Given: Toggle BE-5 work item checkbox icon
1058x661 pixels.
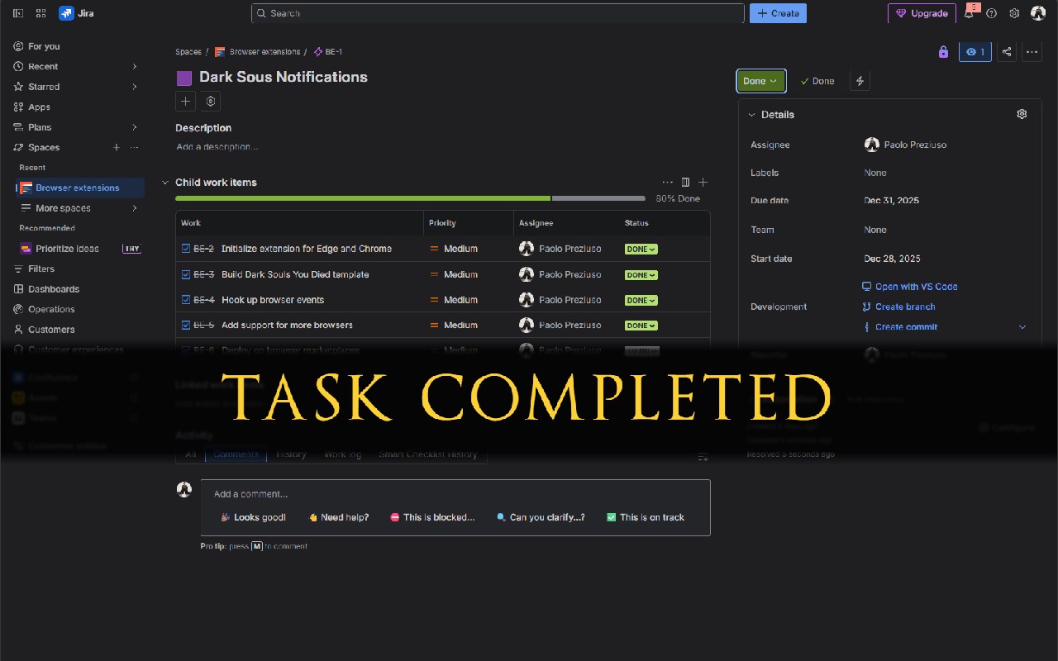Looking at the screenshot, I should tap(186, 326).
